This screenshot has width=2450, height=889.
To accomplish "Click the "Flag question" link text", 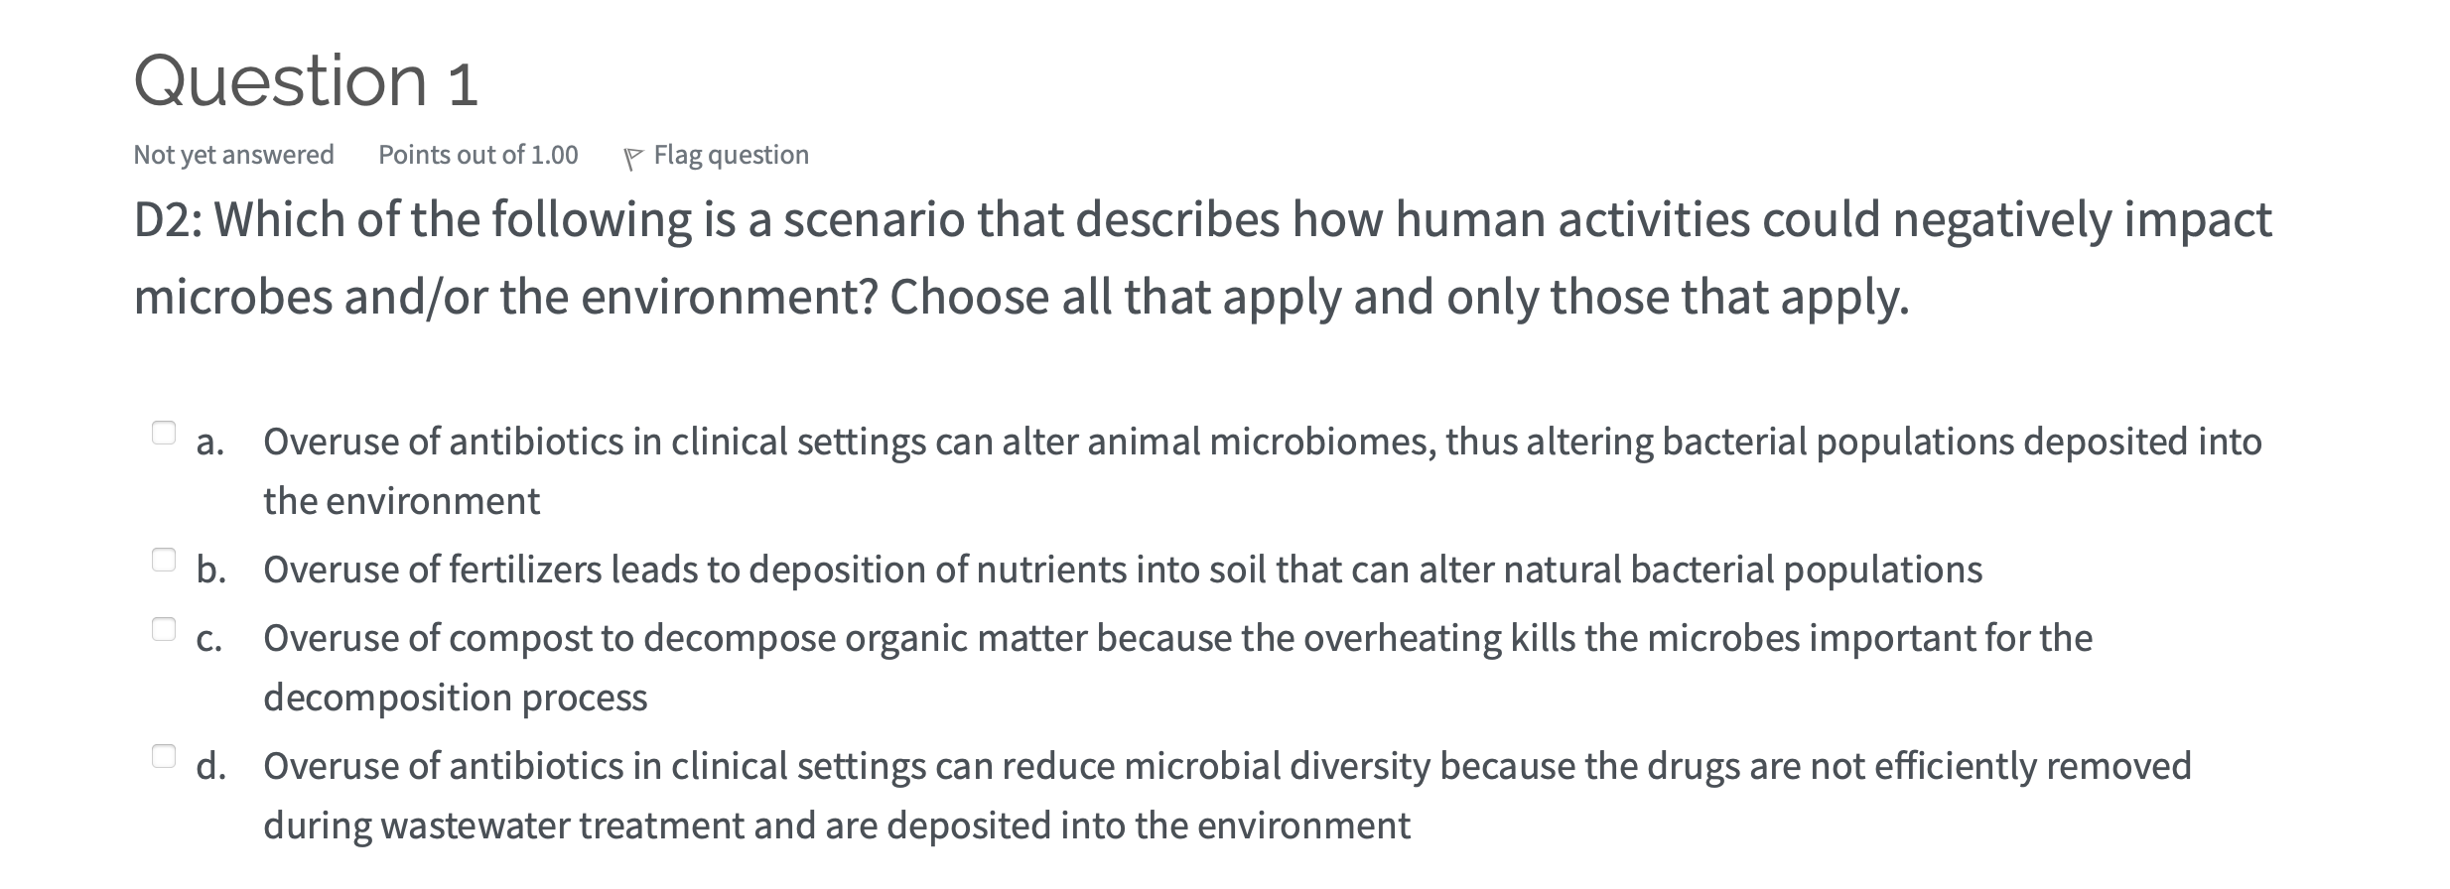I will pos(731,155).
